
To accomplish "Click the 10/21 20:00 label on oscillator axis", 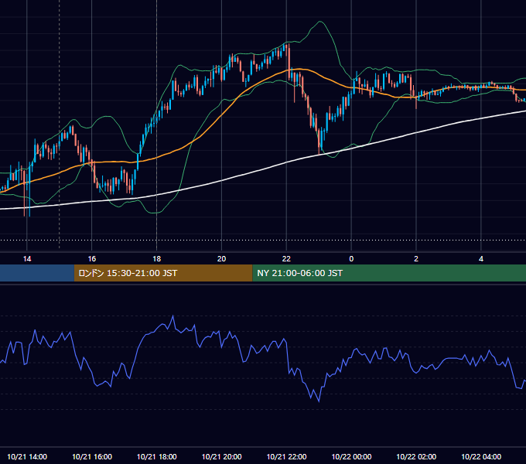I will [x=221, y=456].
